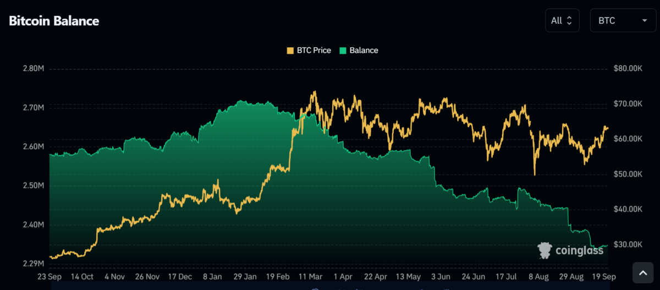Toggle the Balance series in legend

[x=359, y=50]
